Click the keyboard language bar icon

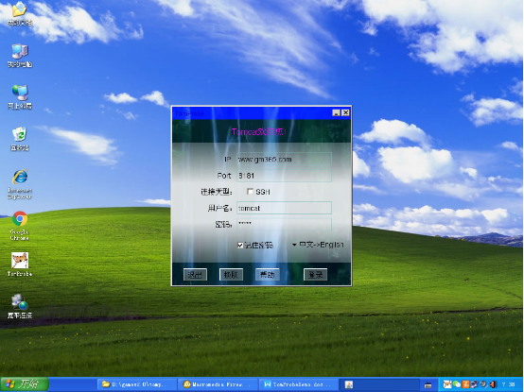[428, 385]
